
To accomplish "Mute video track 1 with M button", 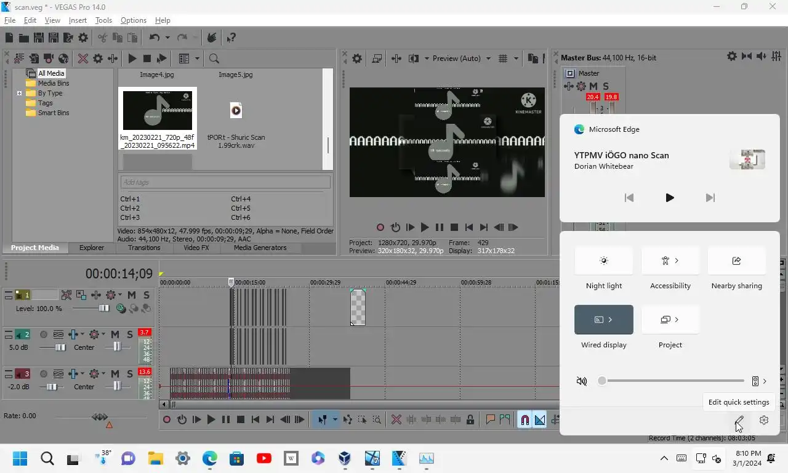I will click(132, 295).
